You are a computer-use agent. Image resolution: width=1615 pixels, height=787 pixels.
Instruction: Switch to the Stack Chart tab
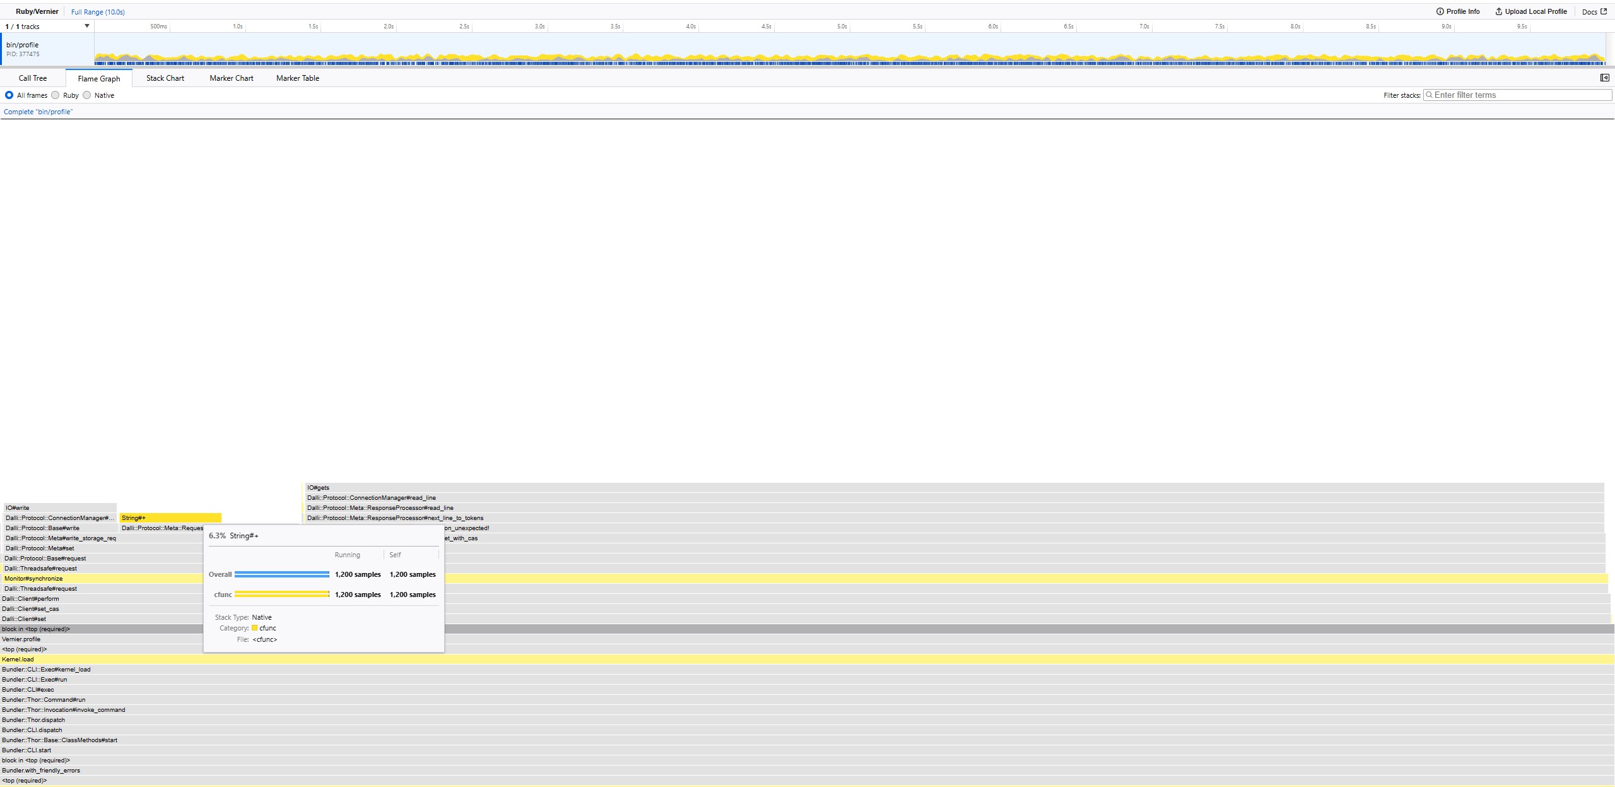pos(165,78)
